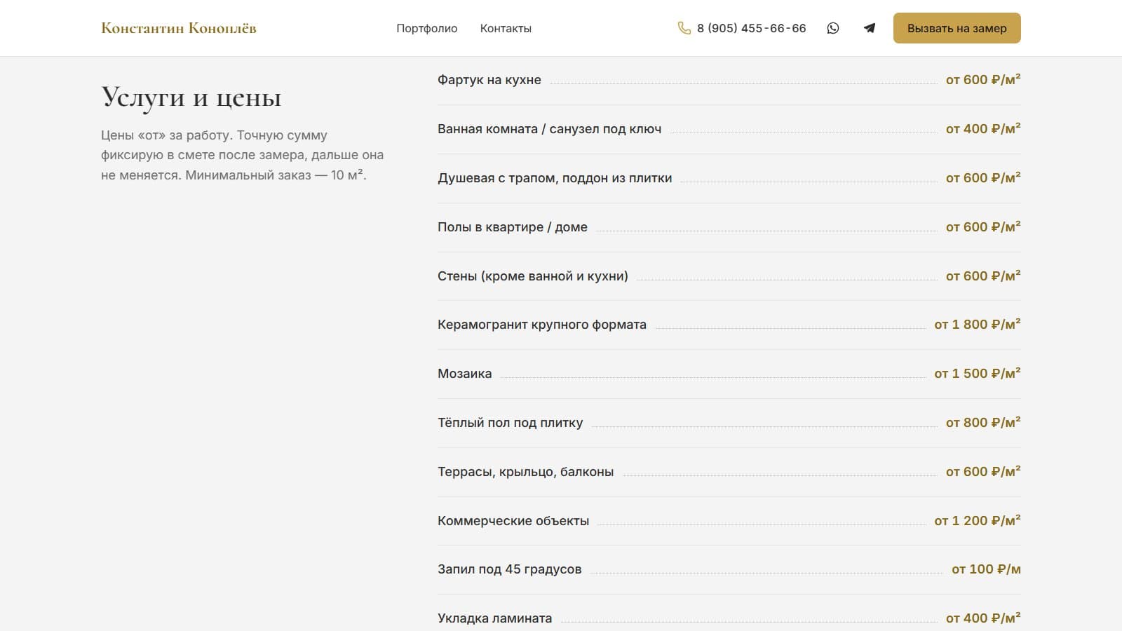
Task: Click price от 800 ₽/м²
Action: (983, 423)
